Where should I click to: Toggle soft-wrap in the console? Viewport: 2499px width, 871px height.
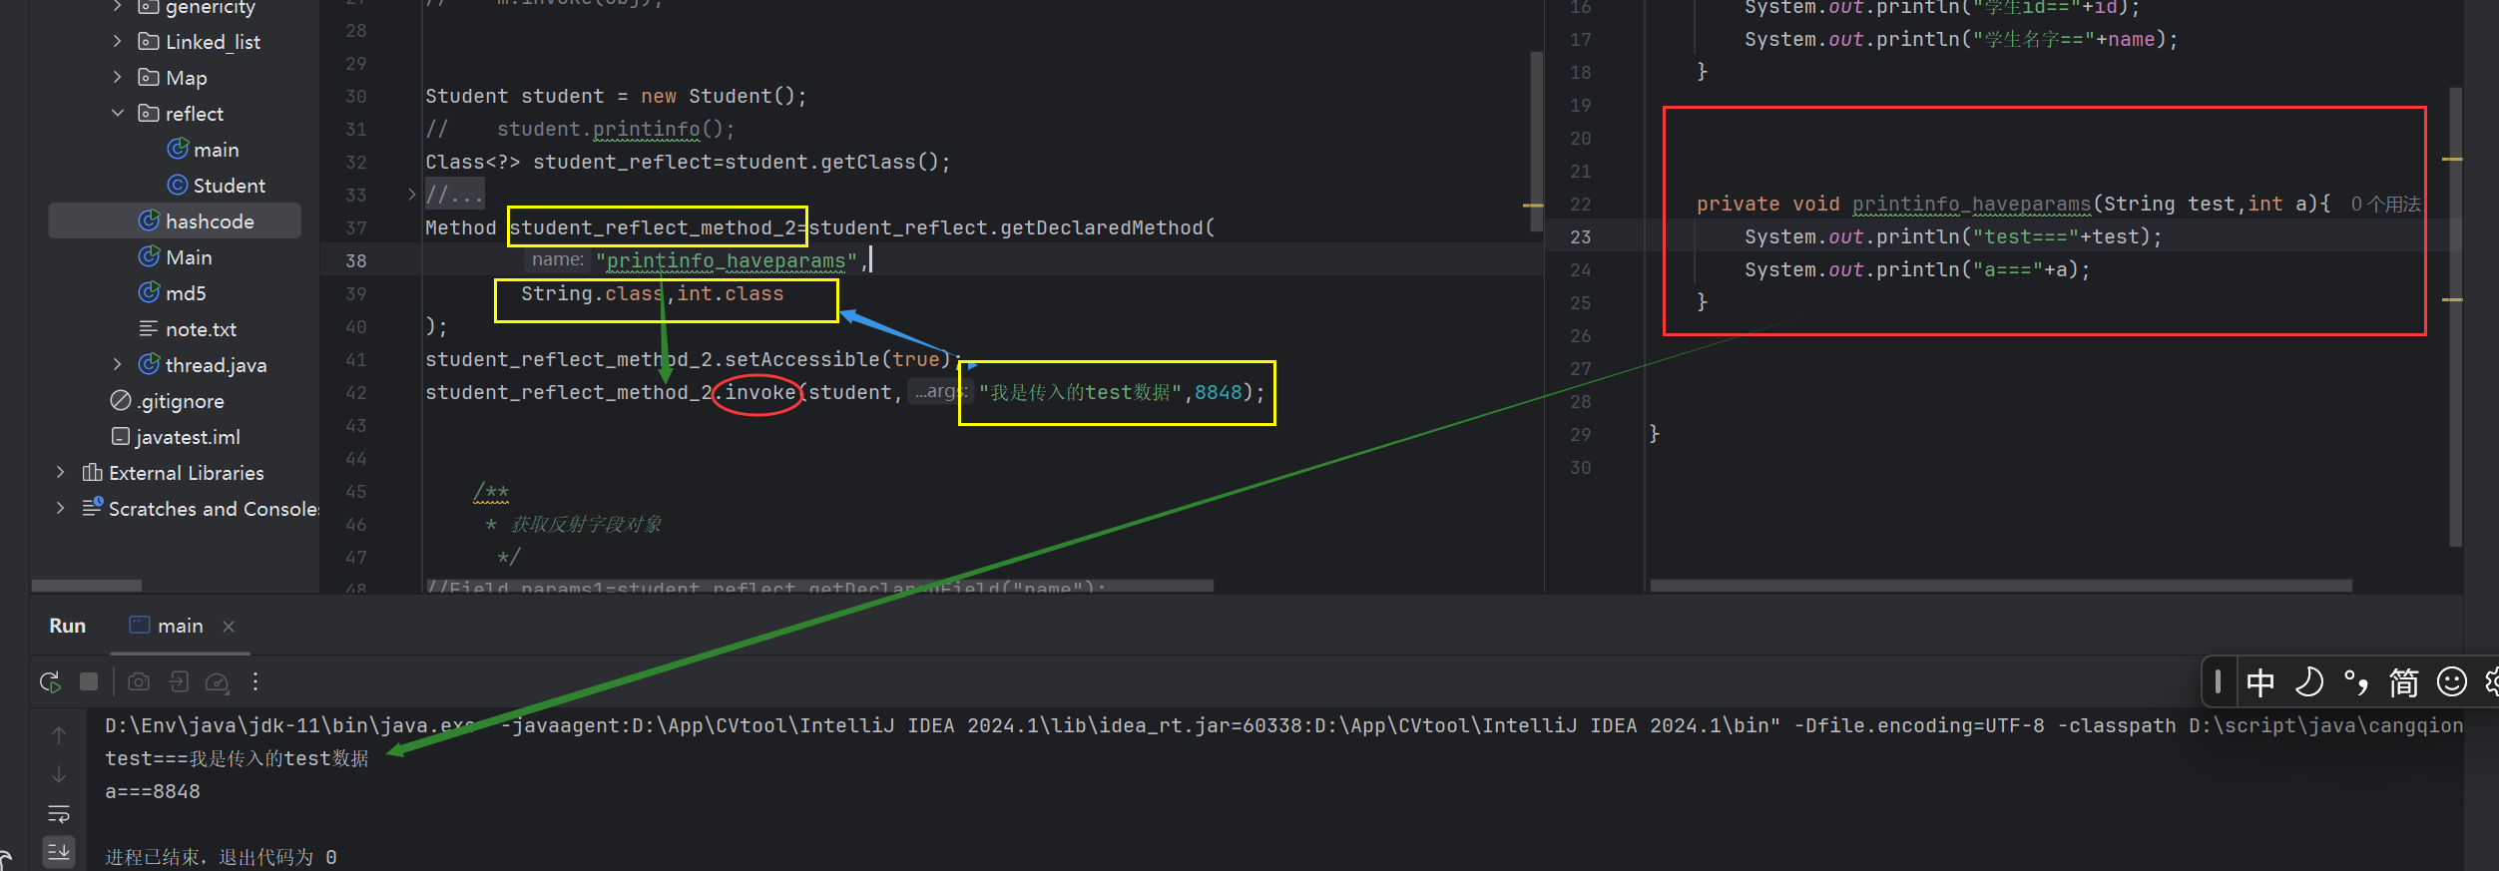pos(59,813)
